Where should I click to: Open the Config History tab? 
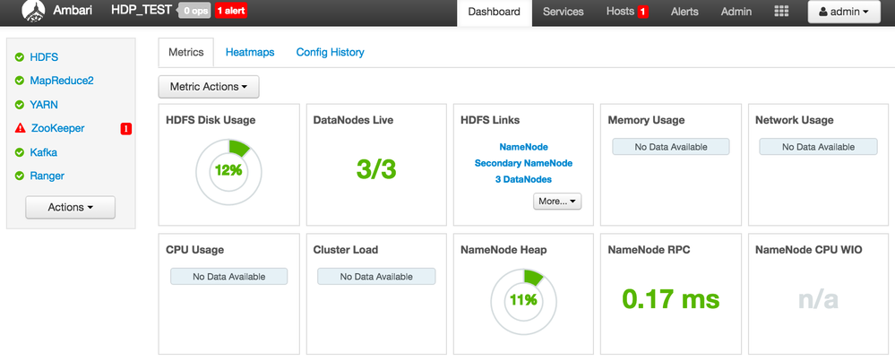coord(330,53)
